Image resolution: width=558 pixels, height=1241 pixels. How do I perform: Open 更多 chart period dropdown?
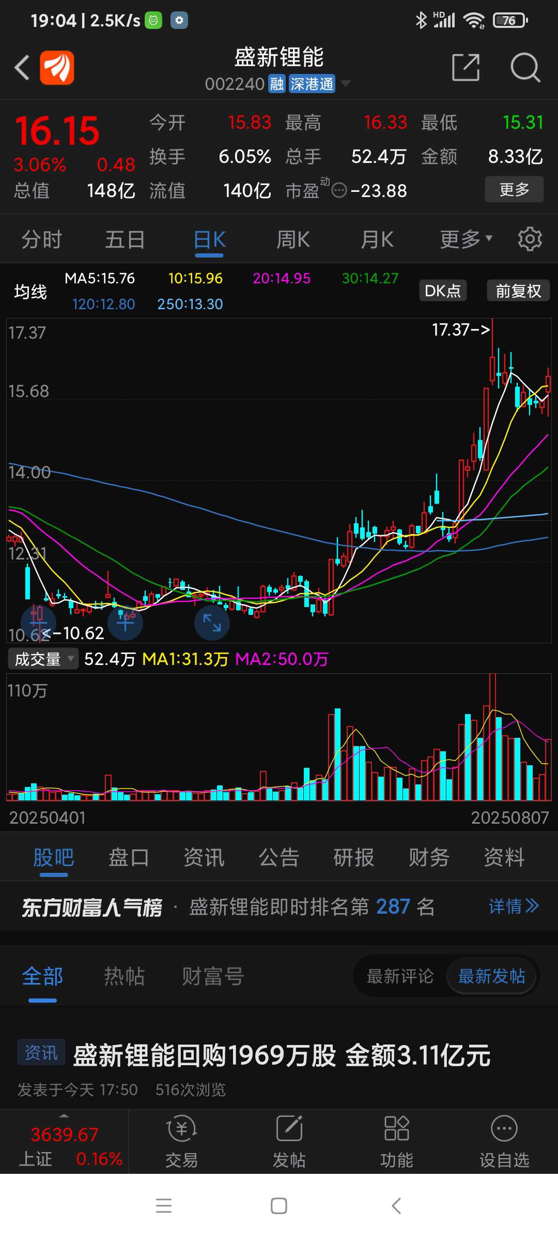(x=466, y=239)
